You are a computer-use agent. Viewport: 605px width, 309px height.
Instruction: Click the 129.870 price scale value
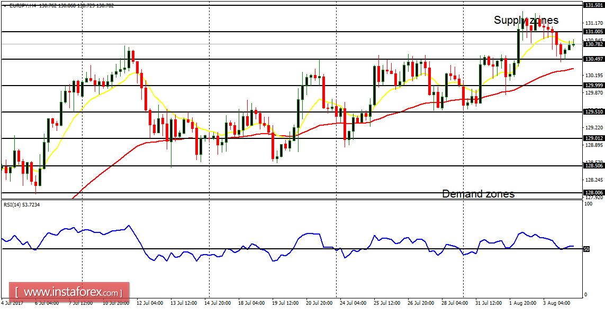(594, 93)
